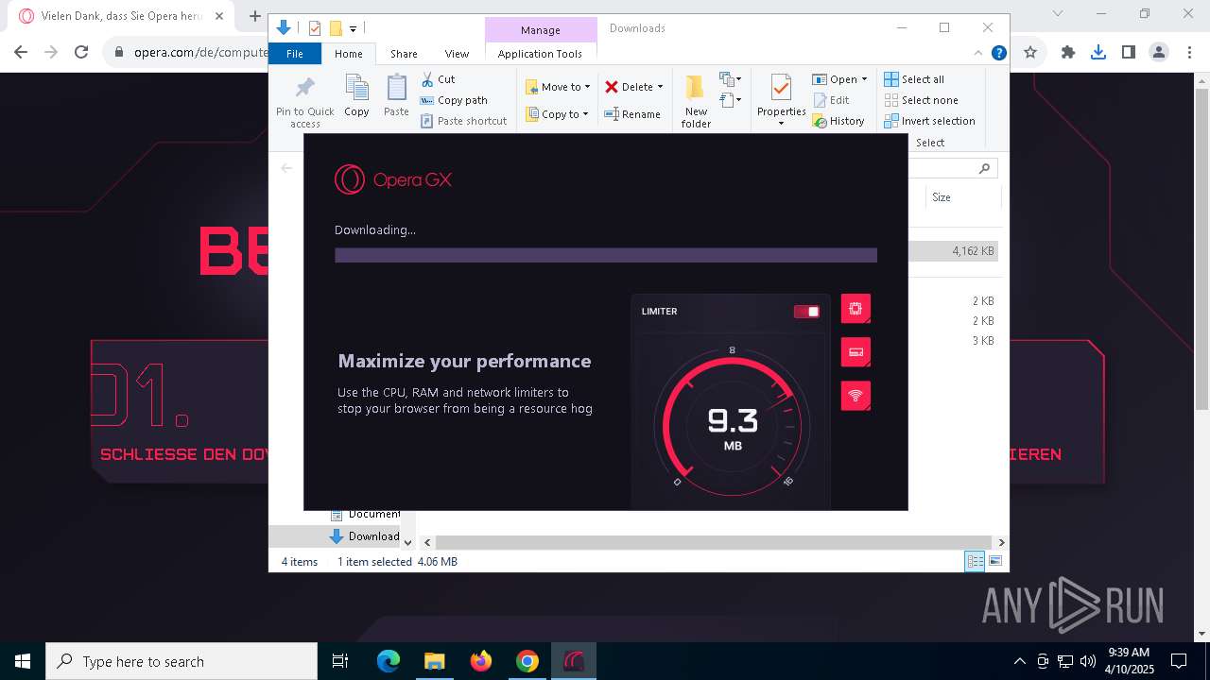Viewport: 1210px width, 680px height.
Task: Open file History from ribbon
Action: click(838, 121)
